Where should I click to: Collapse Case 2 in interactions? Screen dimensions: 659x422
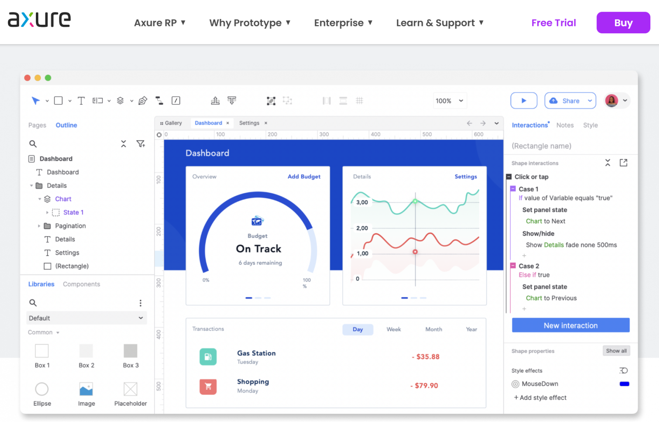513,266
